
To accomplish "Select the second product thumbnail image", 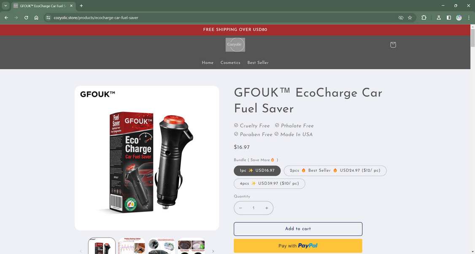I will point(132,246).
